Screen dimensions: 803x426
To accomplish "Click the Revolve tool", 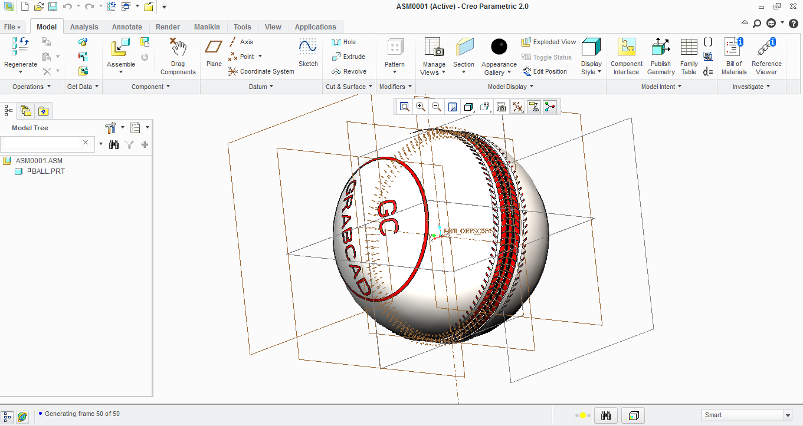I will [349, 71].
